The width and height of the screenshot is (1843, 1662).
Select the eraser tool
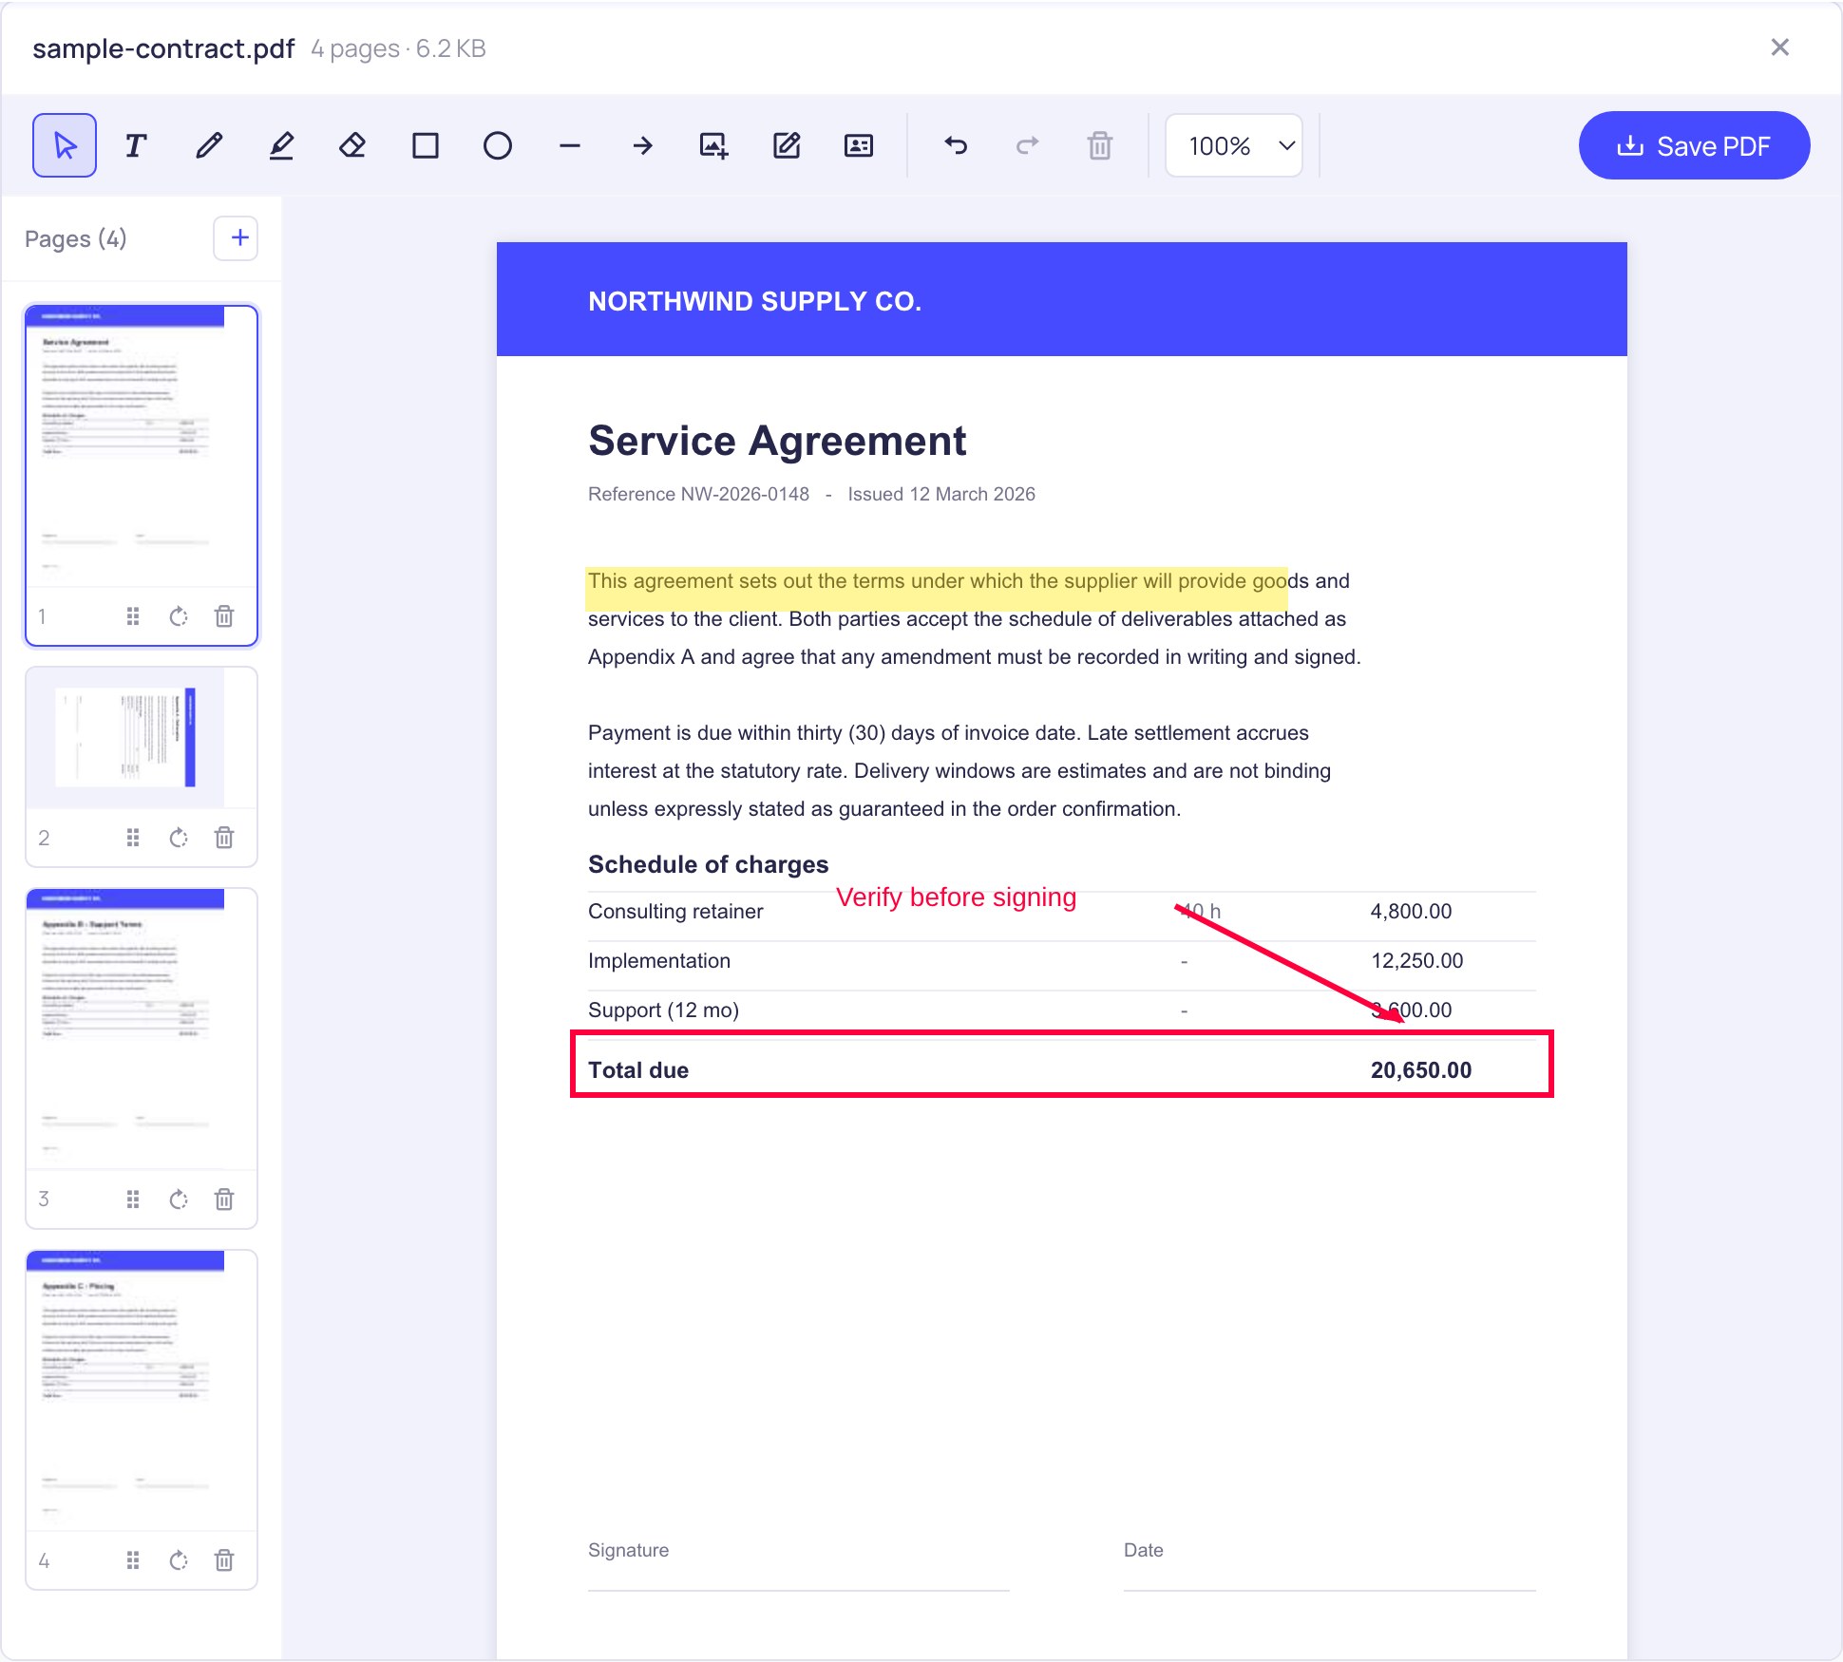(x=353, y=145)
